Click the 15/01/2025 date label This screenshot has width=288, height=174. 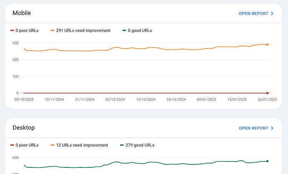(237, 99)
